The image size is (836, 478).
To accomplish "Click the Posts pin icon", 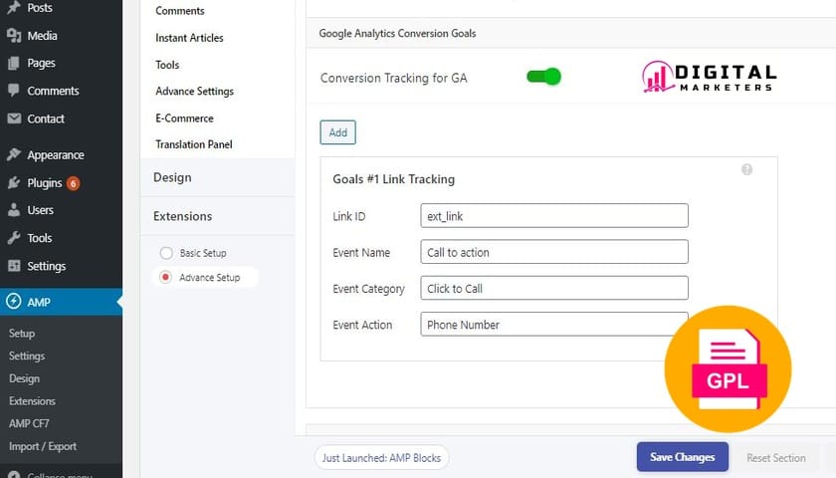I will (14, 8).
